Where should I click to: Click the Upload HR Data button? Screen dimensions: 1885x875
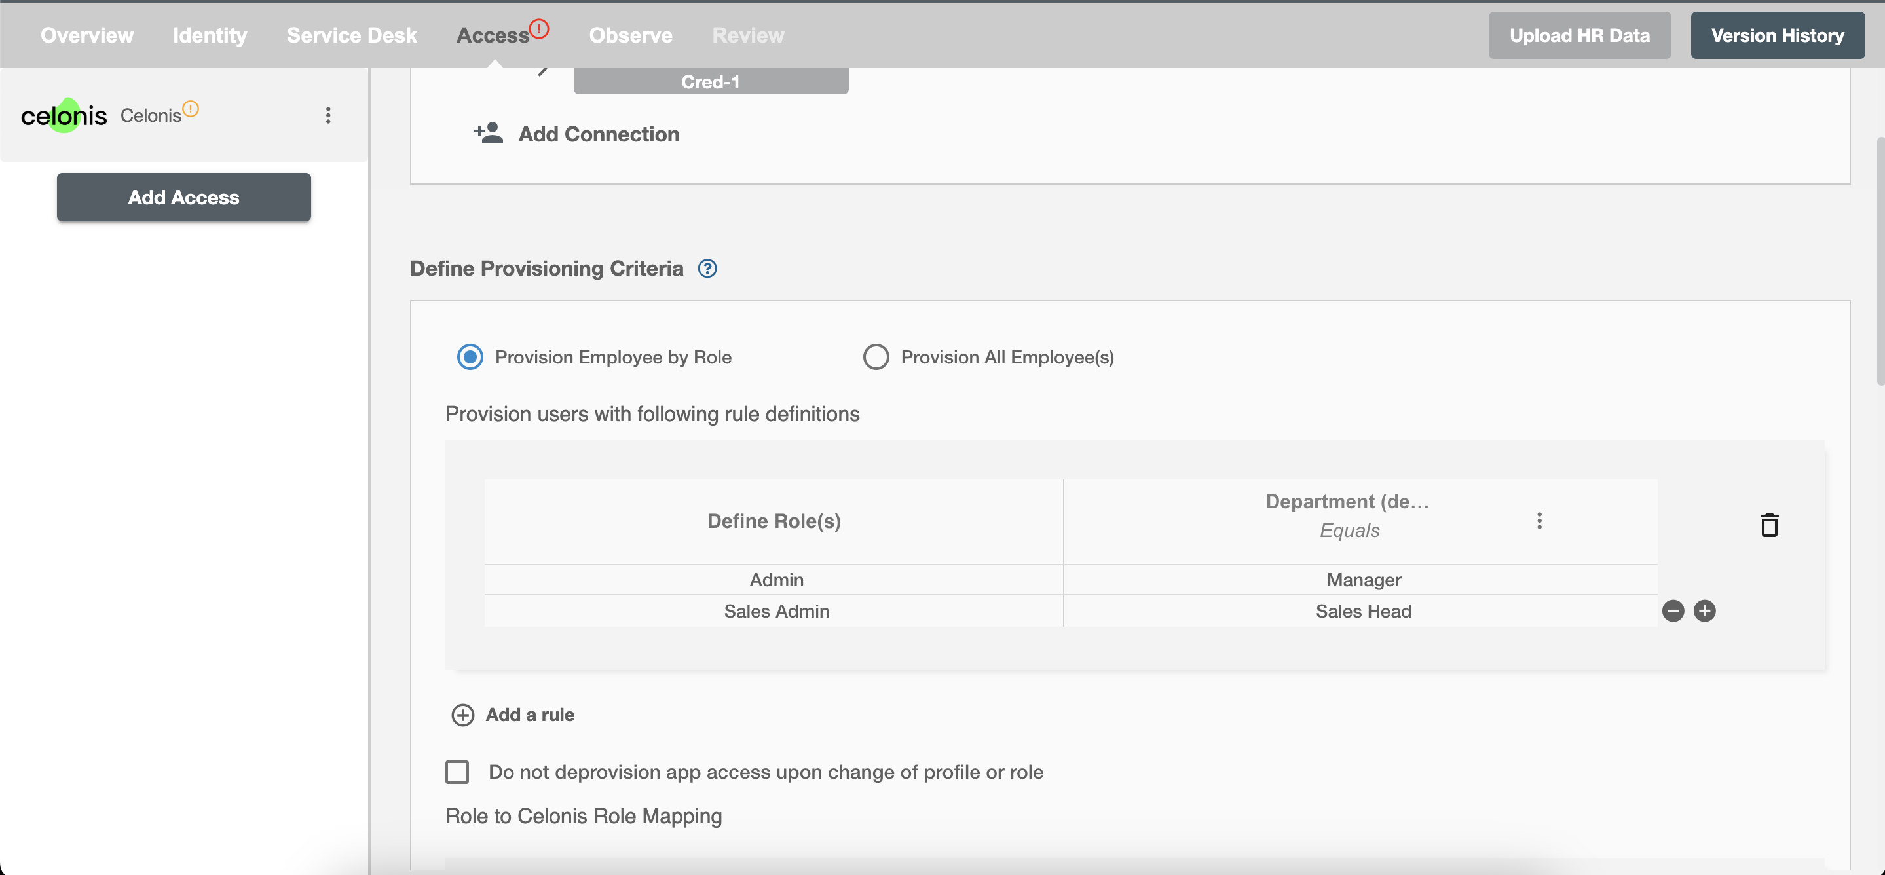point(1580,33)
